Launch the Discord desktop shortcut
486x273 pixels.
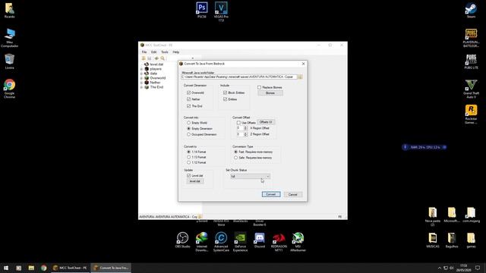coord(260,240)
